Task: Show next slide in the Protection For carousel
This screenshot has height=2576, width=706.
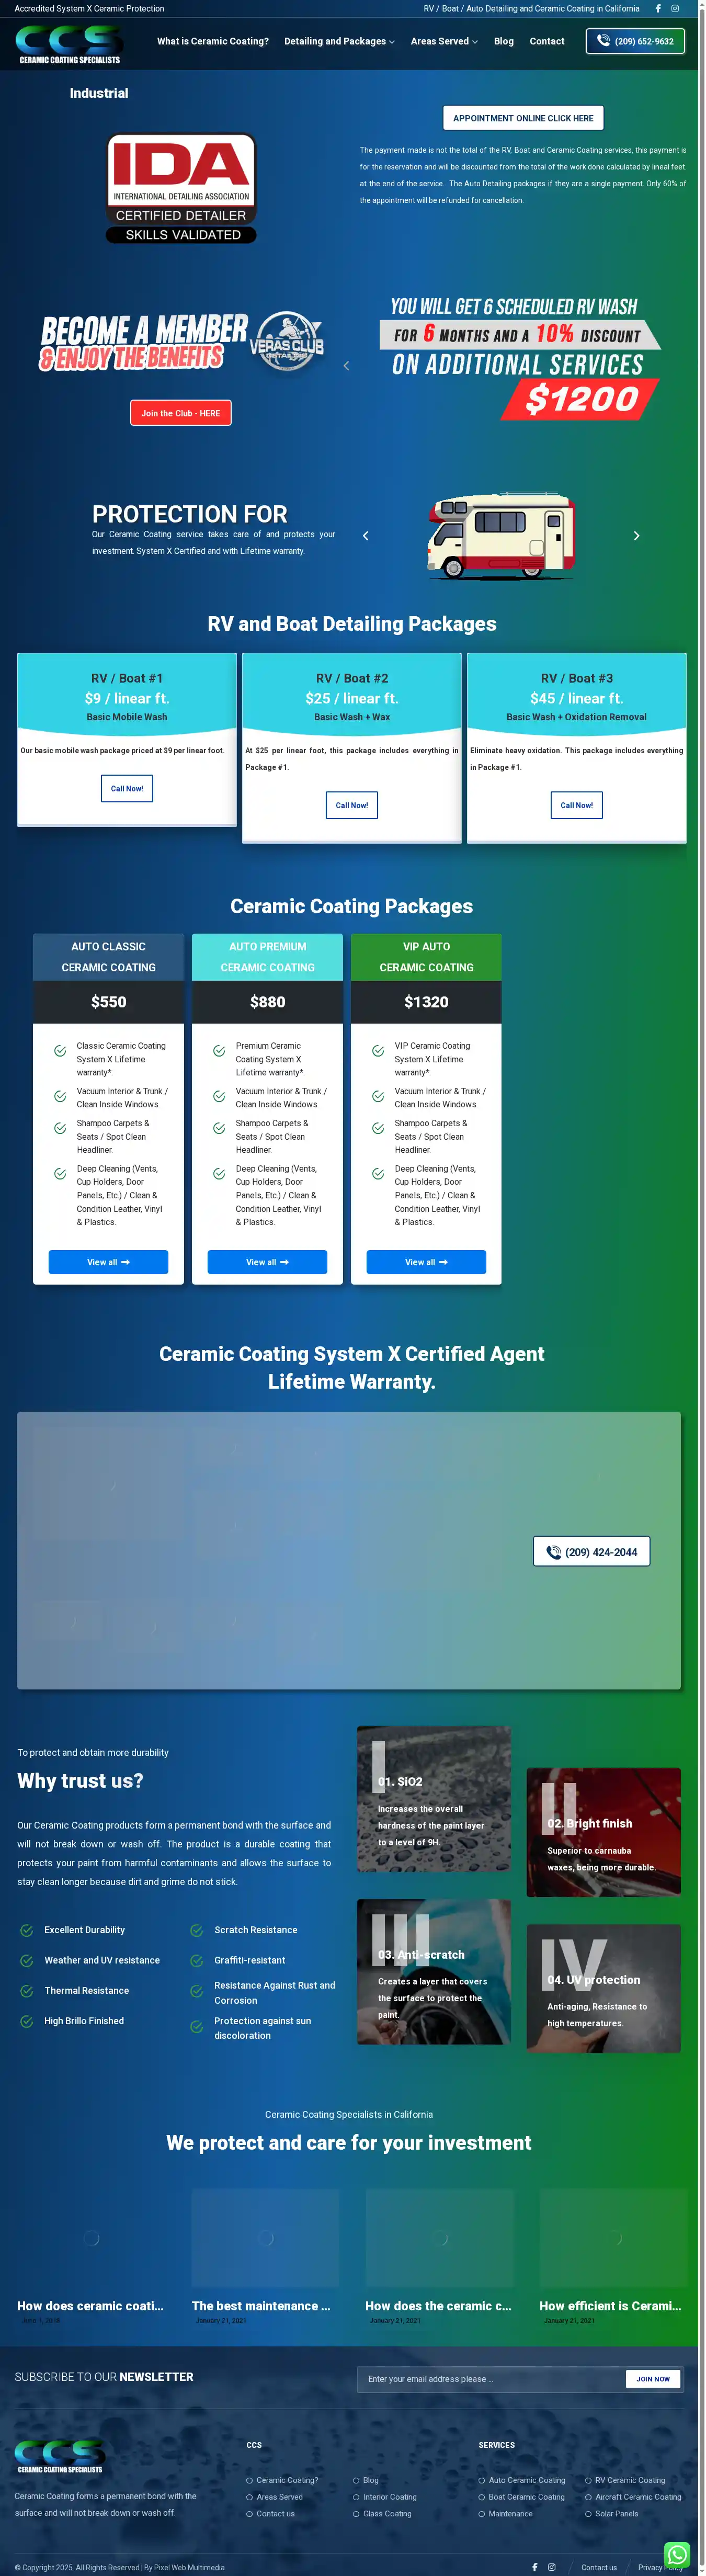Action: point(636,536)
